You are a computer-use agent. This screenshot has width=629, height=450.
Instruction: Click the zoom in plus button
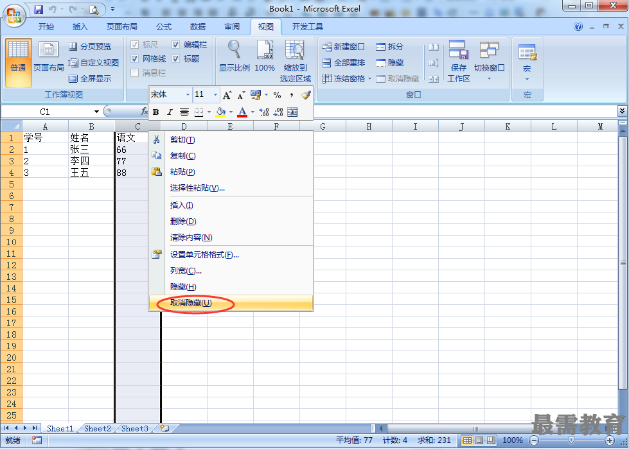610,440
